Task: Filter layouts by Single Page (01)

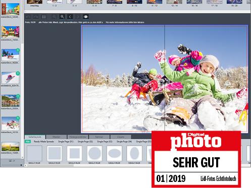Action: click(x=66, y=142)
